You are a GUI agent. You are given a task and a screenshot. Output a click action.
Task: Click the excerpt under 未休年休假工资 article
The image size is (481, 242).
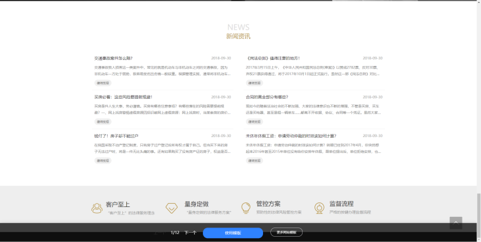(313, 148)
